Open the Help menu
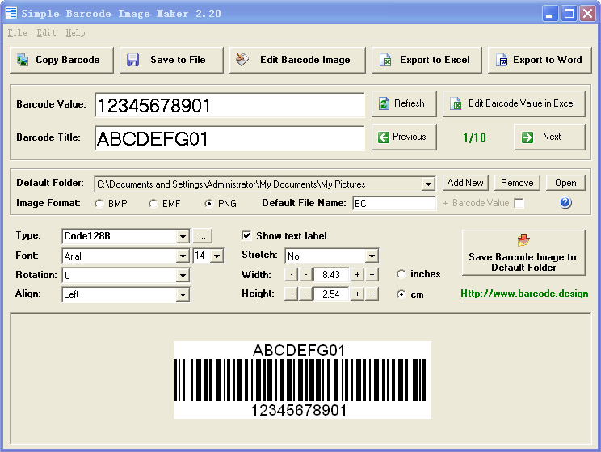This screenshot has width=601, height=452. point(75,33)
